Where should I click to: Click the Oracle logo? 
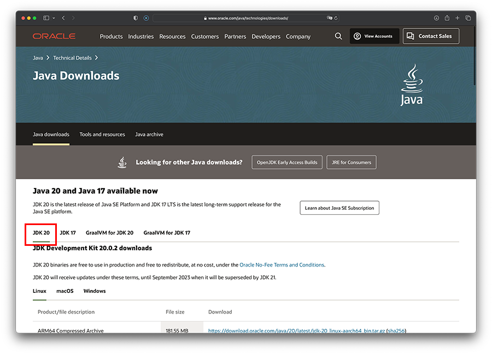(x=54, y=37)
